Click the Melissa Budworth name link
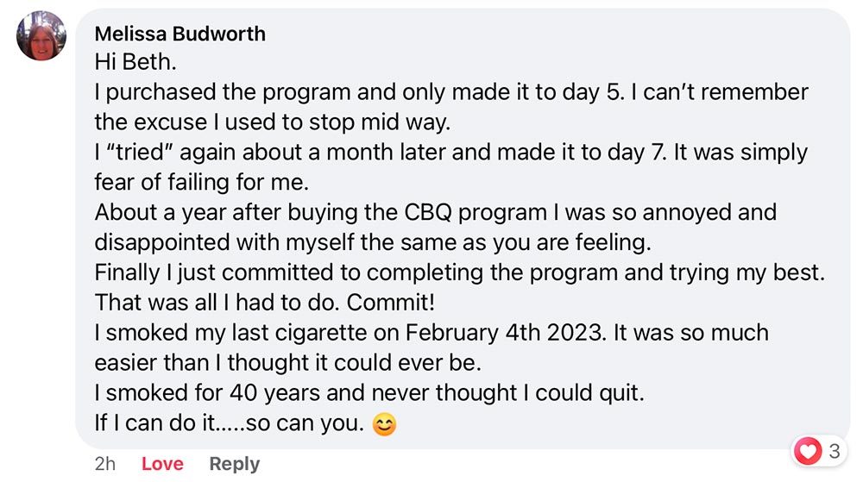 180,34
